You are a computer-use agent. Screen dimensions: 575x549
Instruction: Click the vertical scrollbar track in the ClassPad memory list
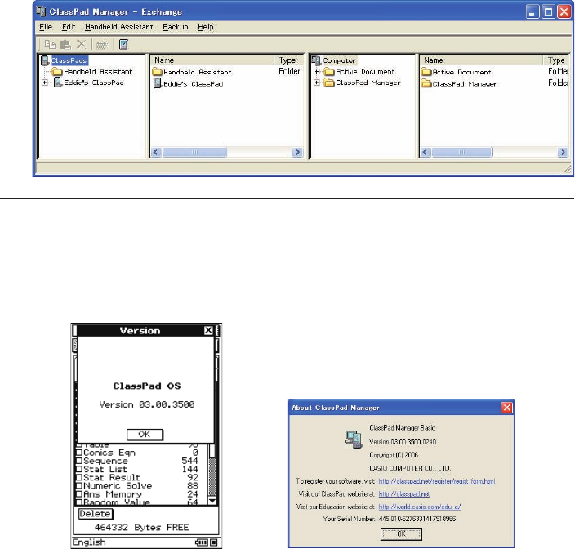click(x=212, y=476)
